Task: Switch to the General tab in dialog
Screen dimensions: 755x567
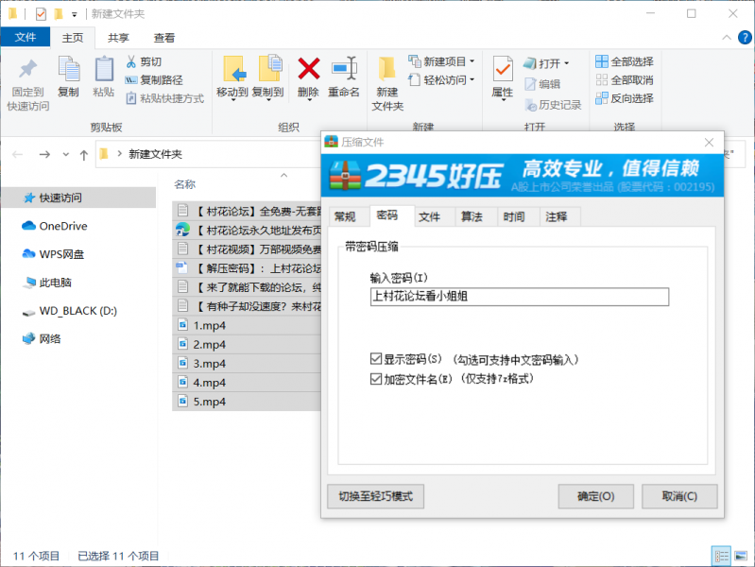Action: pos(345,217)
